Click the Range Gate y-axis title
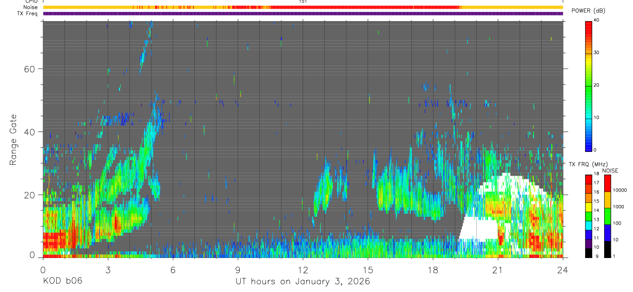The height and width of the screenshot is (292, 633). click(x=13, y=139)
